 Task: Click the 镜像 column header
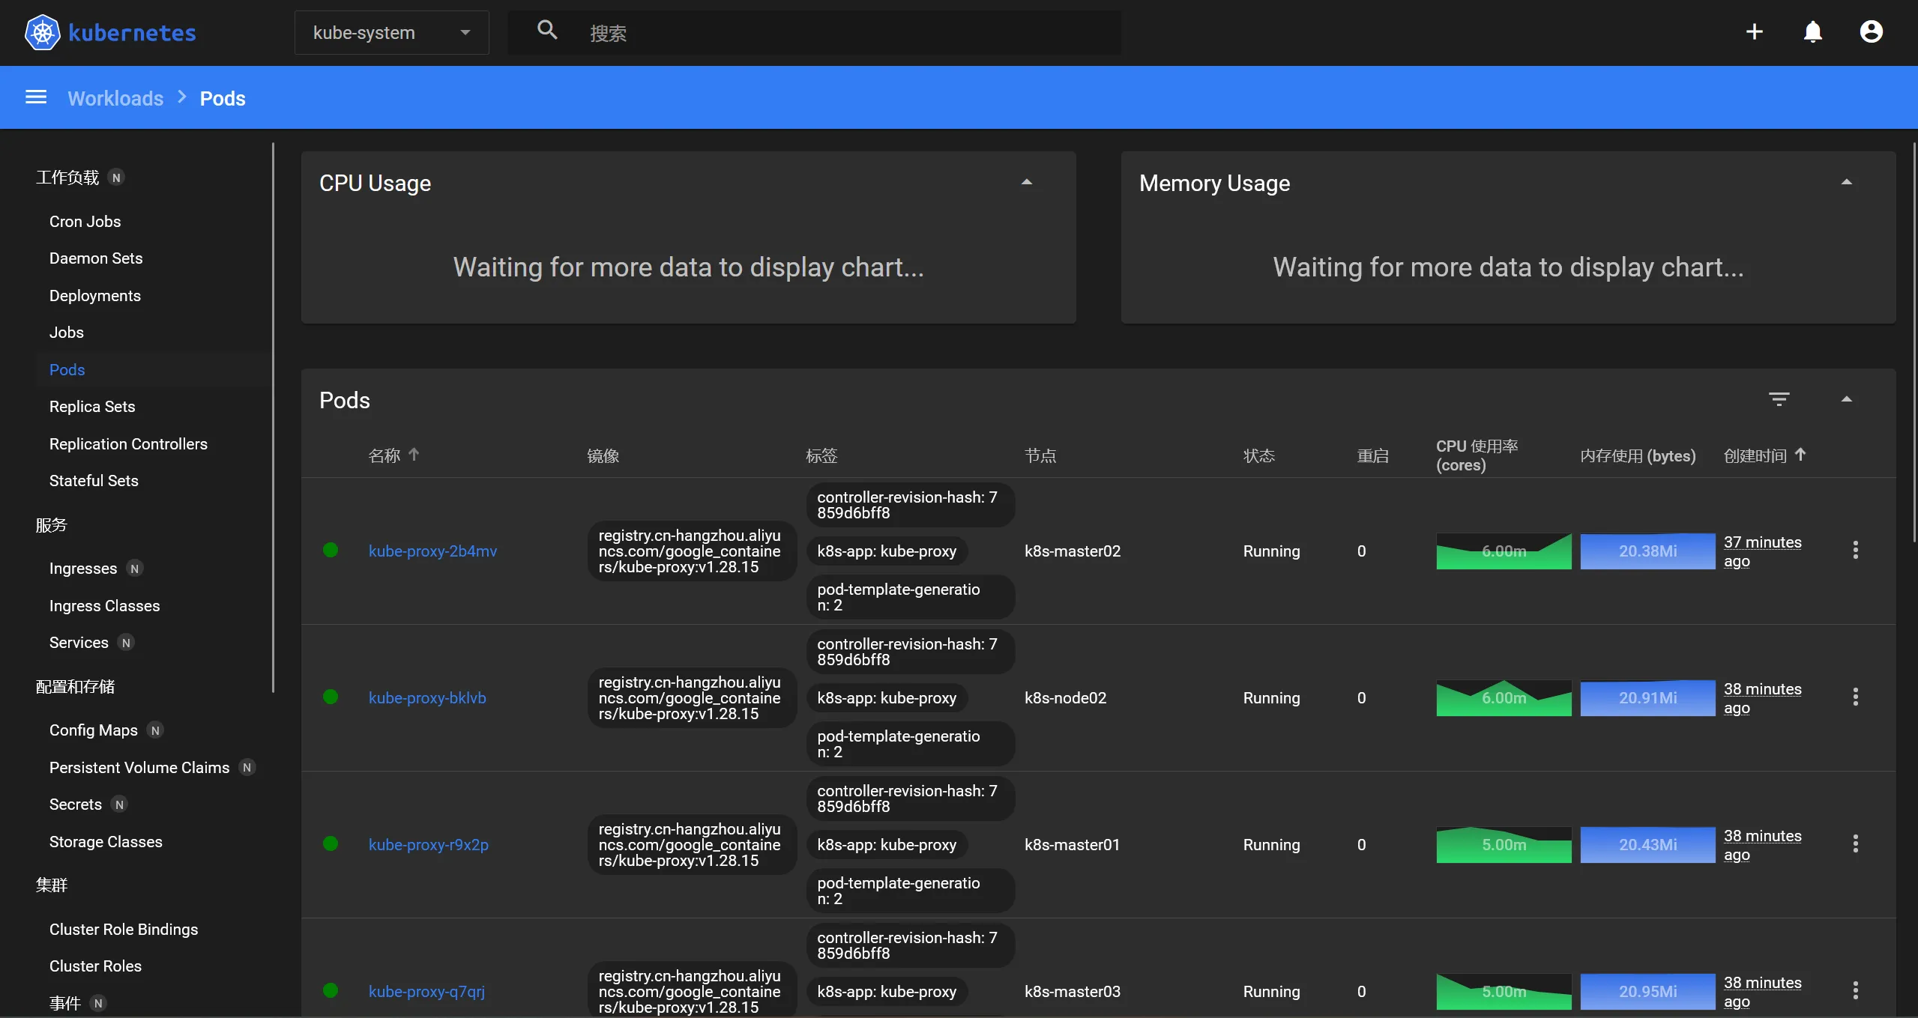click(x=603, y=455)
